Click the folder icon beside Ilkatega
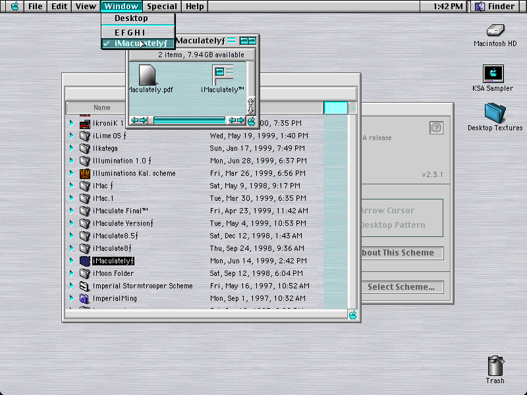The width and height of the screenshot is (527, 395). pos(85,148)
